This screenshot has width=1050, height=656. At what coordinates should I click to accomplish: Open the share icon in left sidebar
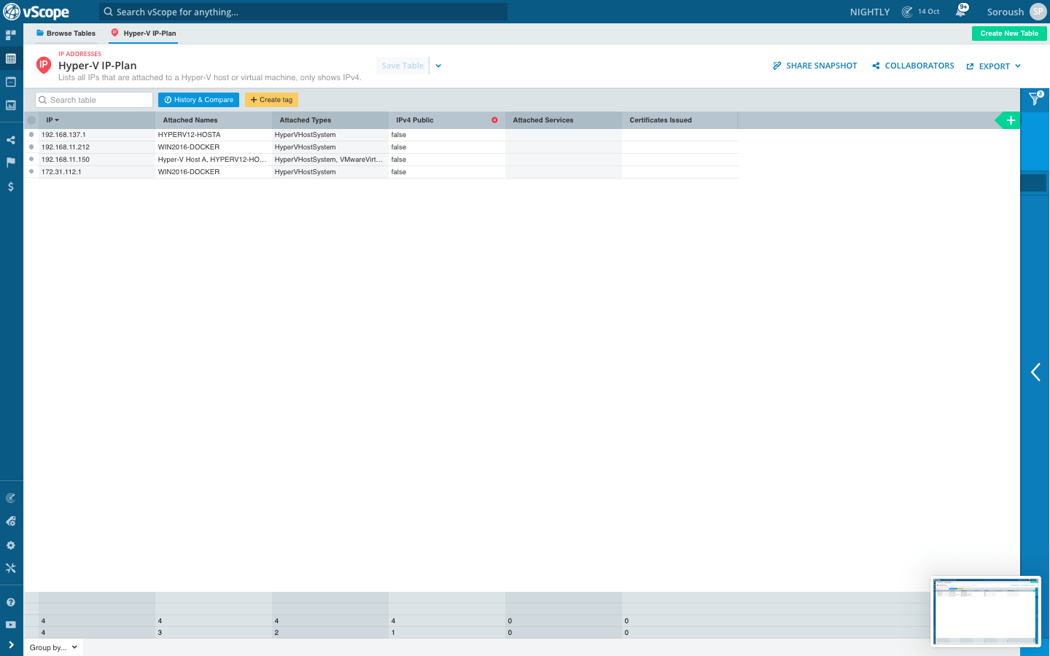(11, 140)
